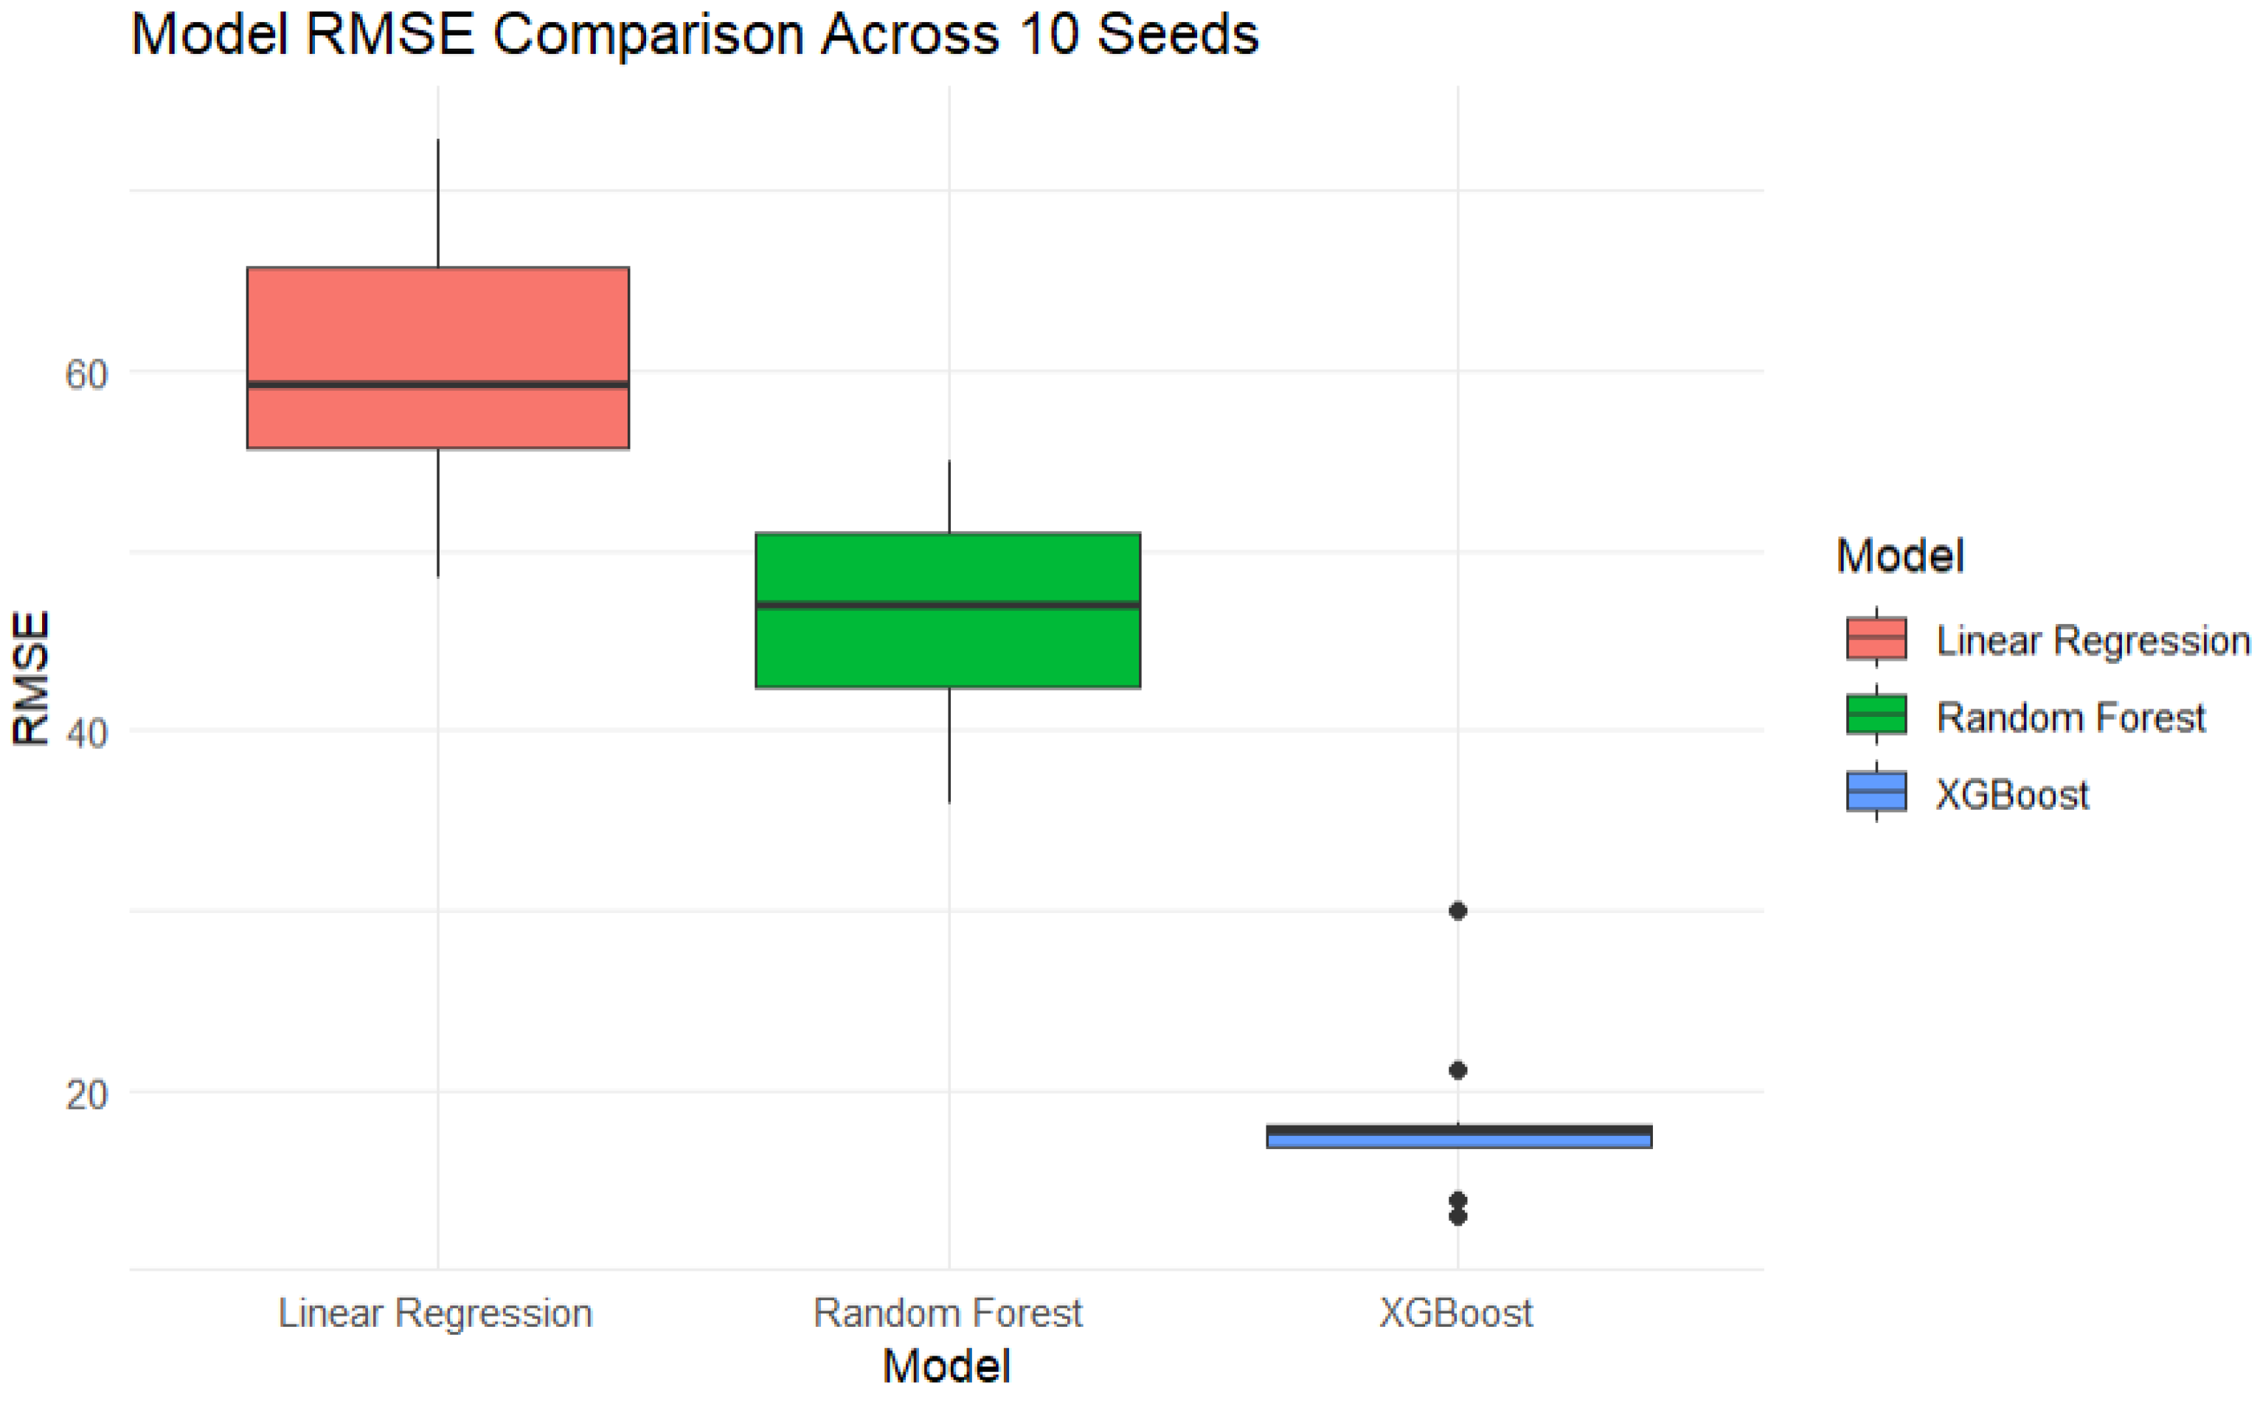Click the Model x-axis title

coord(946,1367)
